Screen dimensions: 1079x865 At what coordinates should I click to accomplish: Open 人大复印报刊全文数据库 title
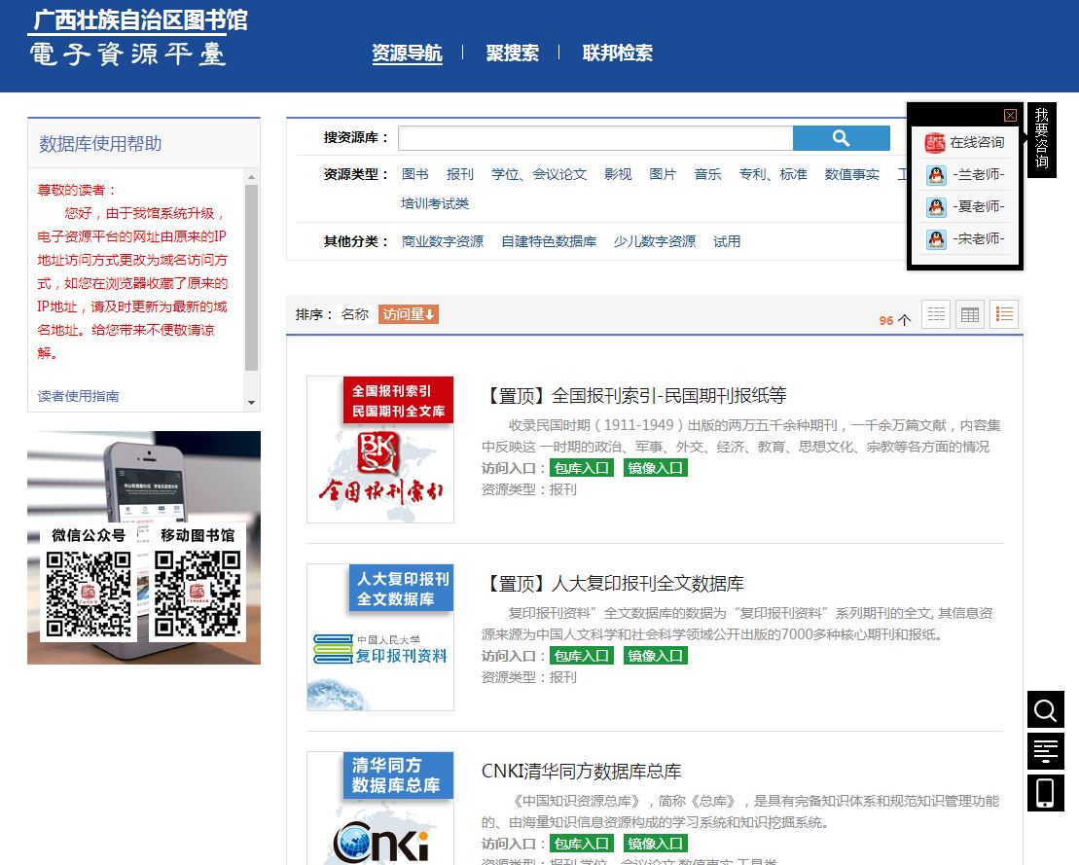click(x=613, y=584)
